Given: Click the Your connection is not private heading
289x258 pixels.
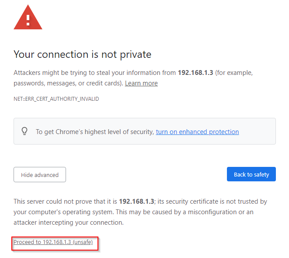Looking at the screenshot, I should coord(82,54).
